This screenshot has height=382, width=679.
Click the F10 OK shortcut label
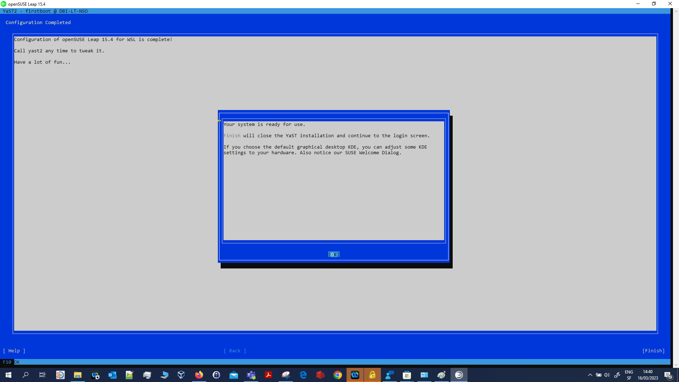11,362
